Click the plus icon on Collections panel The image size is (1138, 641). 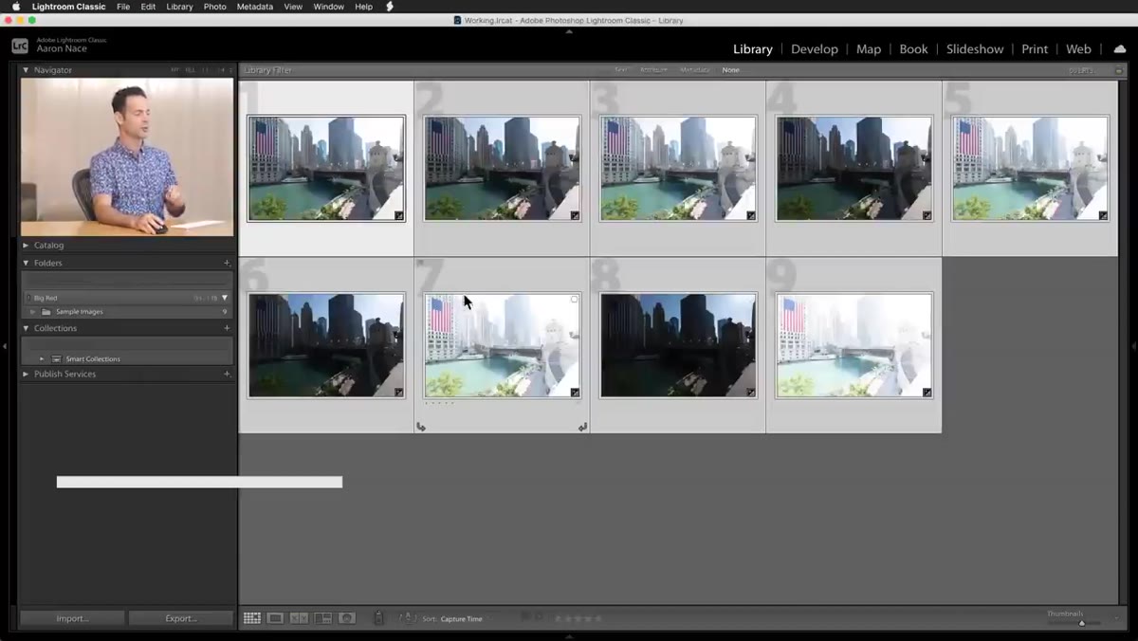(227, 328)
